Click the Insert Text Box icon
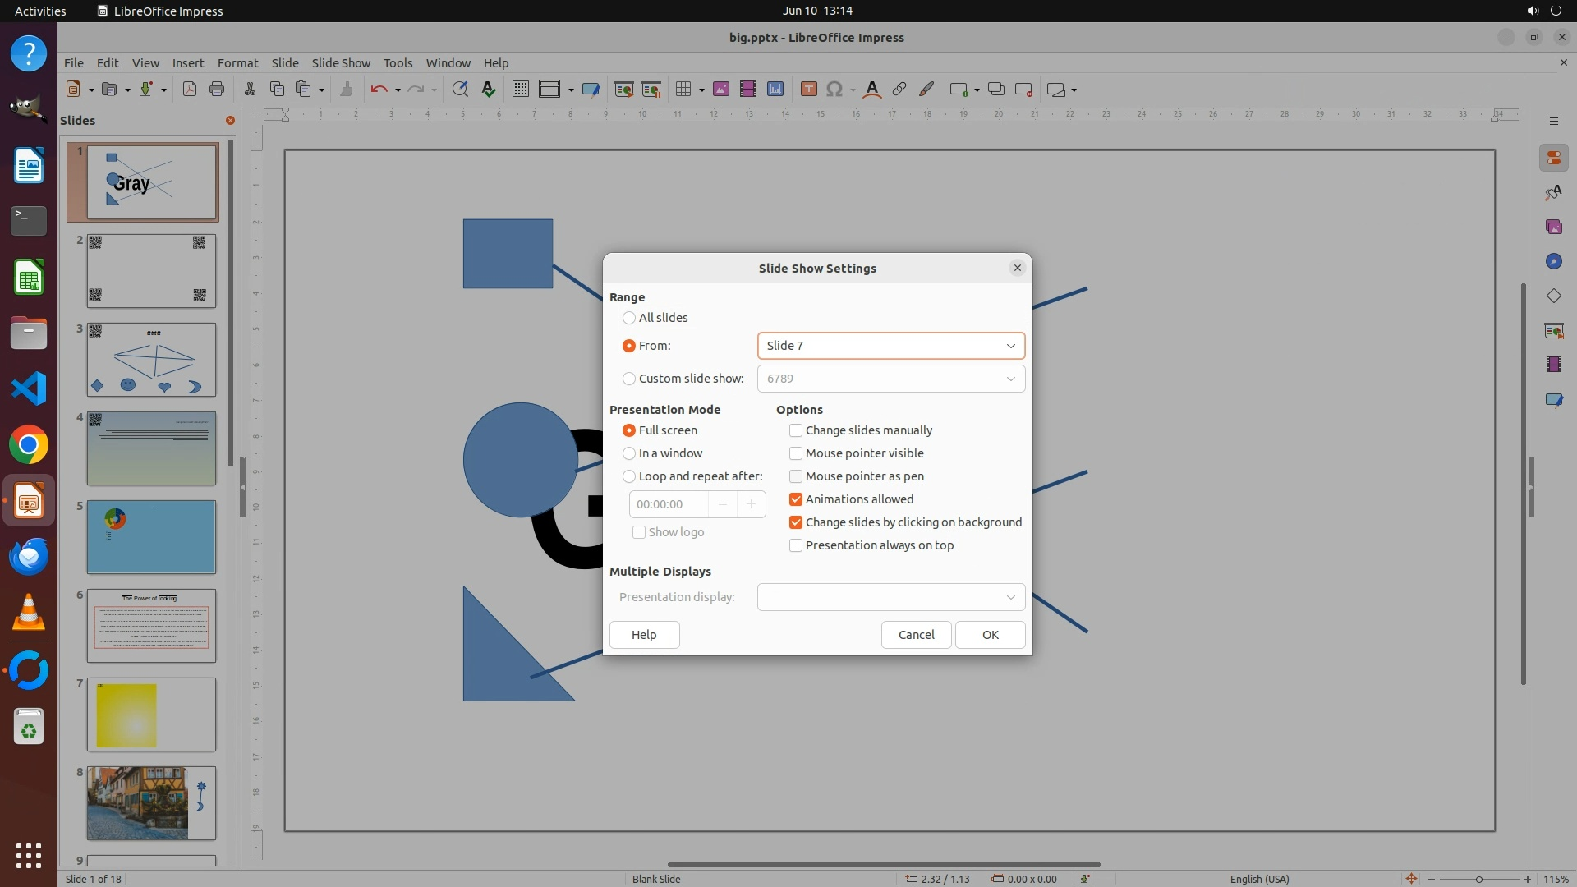1577x887 pixels. point(808,90)
